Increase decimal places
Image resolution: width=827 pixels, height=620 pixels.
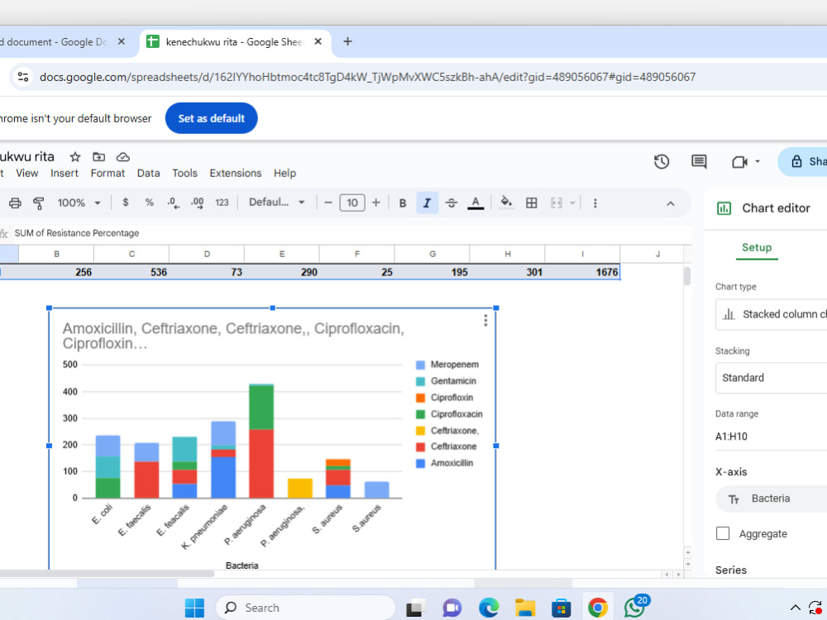(198, 203)
